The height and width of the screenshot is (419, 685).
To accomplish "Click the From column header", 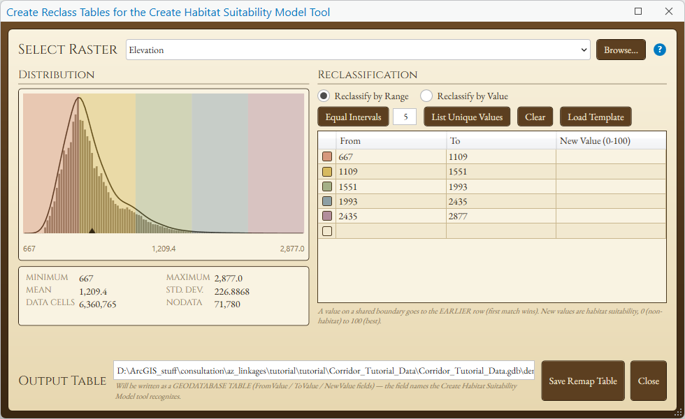I will (x=391, y=140).
